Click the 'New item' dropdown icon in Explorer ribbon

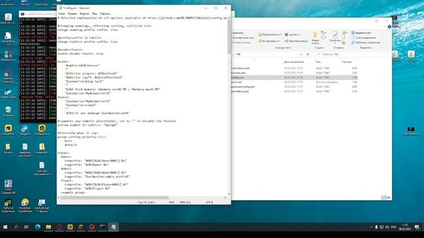323,33
